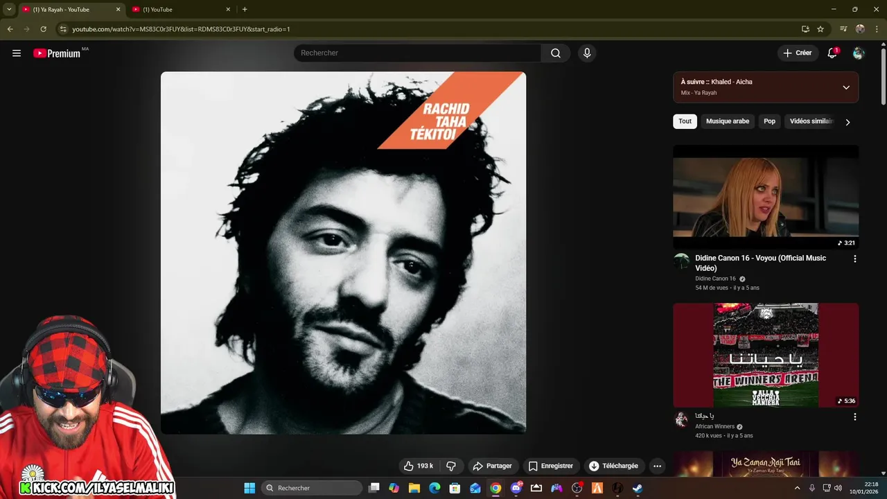Click the Téléchargée button
The image size is (887, 499).
tap(613, 466)
